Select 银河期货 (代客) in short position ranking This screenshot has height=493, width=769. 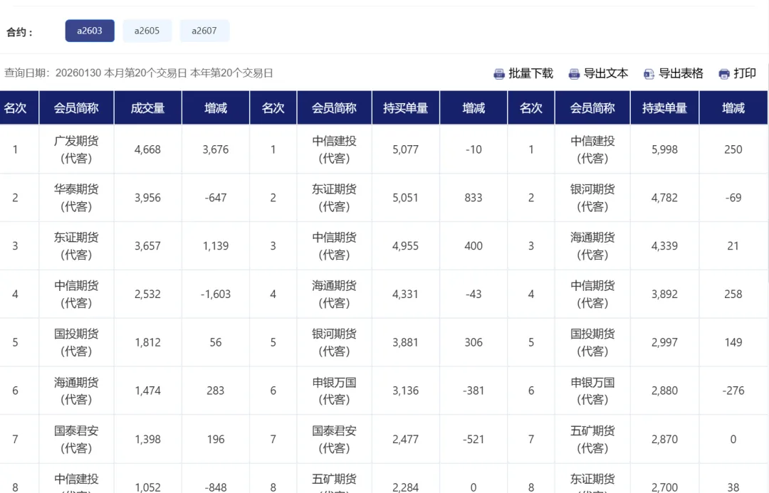592,198
